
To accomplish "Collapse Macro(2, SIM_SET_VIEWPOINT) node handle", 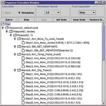I will 15,47.
